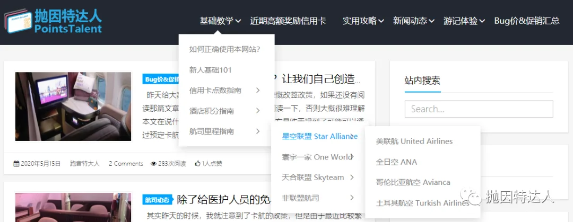Click the eye icon next to 283次阅读

(153, 164)
